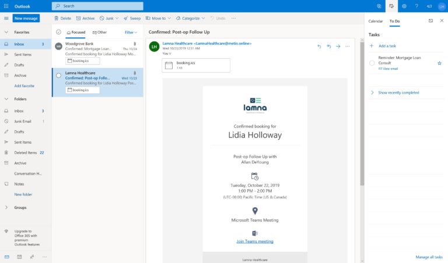
Task: Switch to Mail module icon at bottom
Action: click(7, 257)
